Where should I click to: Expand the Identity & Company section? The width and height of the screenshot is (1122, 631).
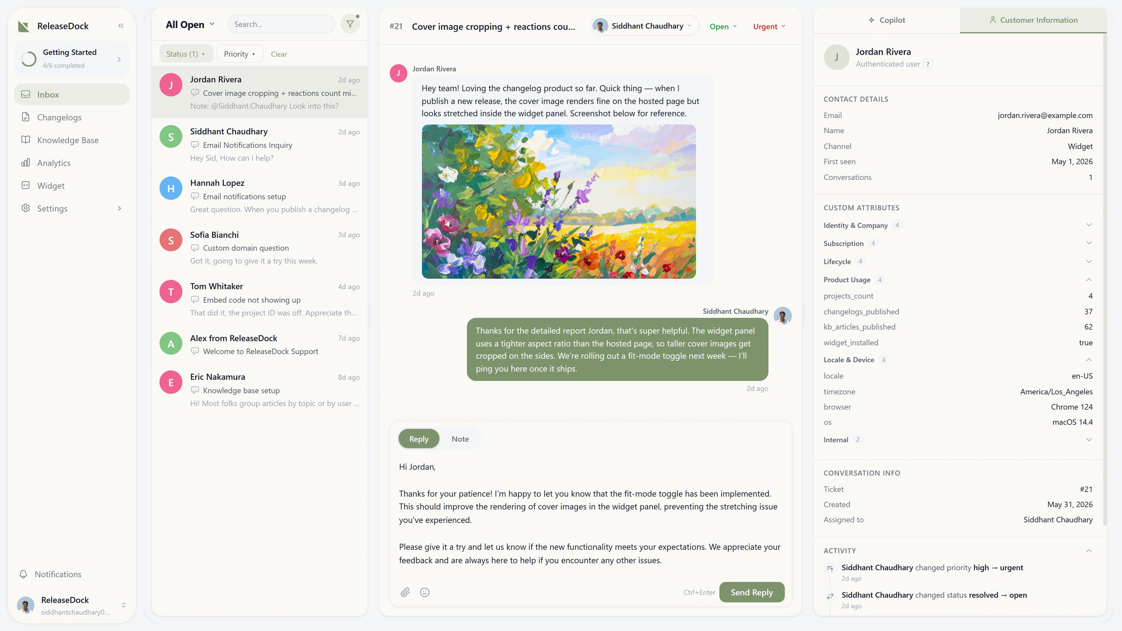(x=958, y=225)
